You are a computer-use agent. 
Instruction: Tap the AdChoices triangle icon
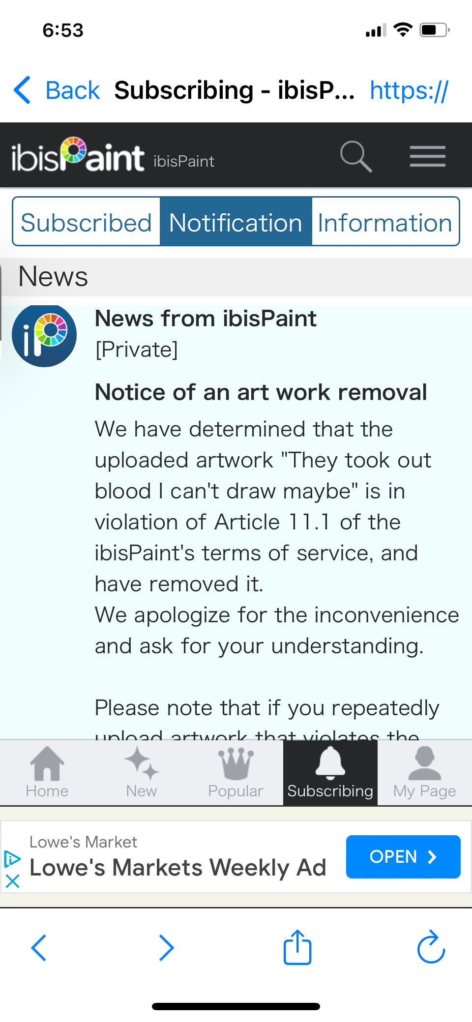(x=12, y=858)
